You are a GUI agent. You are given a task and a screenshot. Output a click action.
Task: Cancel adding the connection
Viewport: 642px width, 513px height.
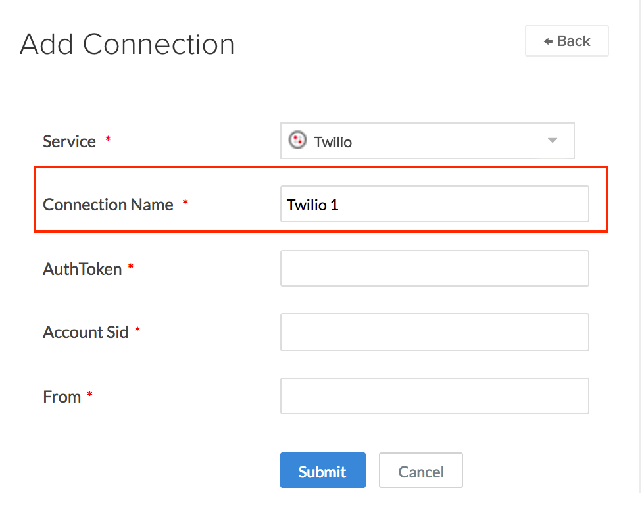[420, 470]
